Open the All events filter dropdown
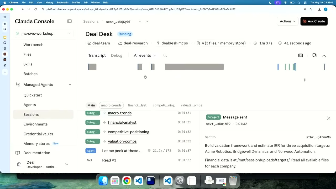 [x=145, y=55]
